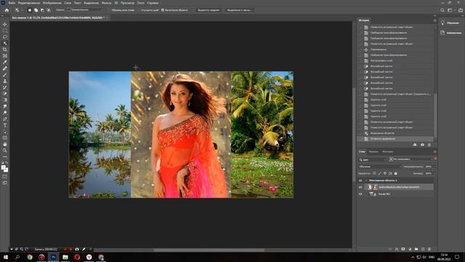Click the Select Subject button

(209, 10)
